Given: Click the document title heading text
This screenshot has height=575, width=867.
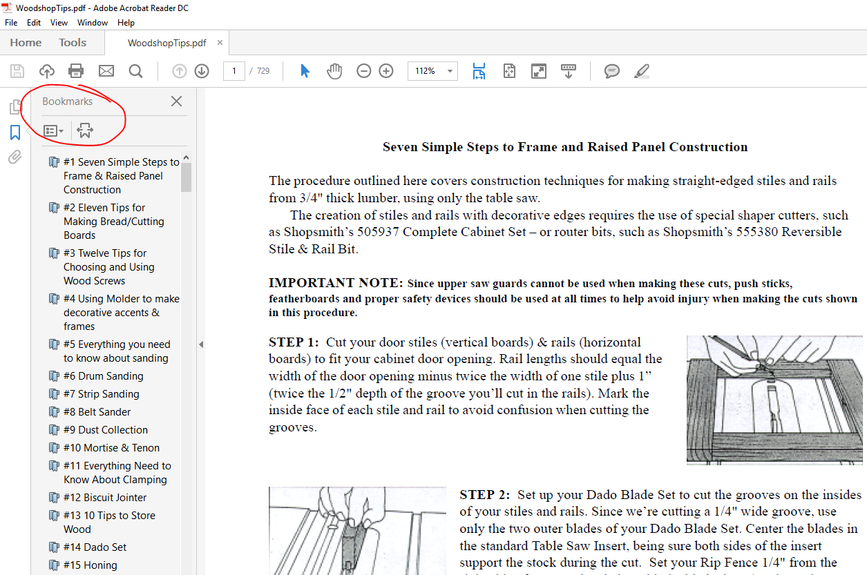Looking at the screenshot, I should tap(565, 147).
